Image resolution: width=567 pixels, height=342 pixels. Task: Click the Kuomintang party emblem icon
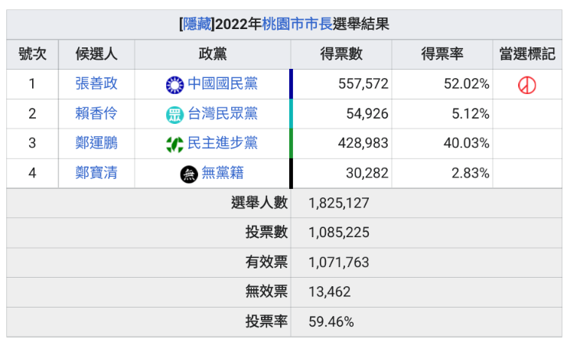[x=174, y=84]
